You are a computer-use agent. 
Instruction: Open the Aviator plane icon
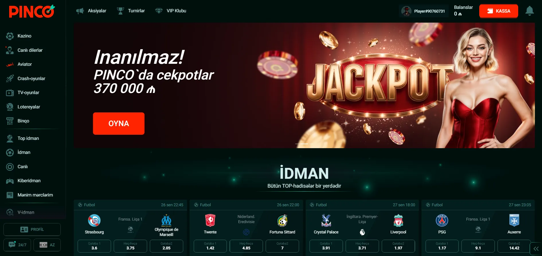pos(10,64)
